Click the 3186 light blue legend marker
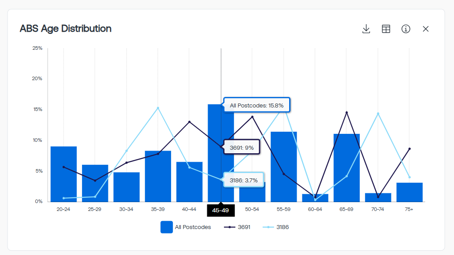The height and width of the screenshot is (255, 454). click(268, 227)
